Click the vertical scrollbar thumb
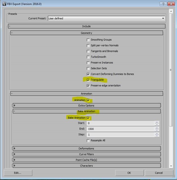The width and height of the screenshot is (177, 180). pos(171,70)
